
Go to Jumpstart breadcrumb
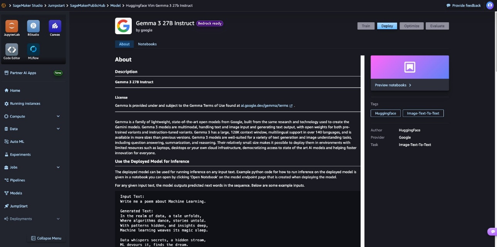point(57,6)
